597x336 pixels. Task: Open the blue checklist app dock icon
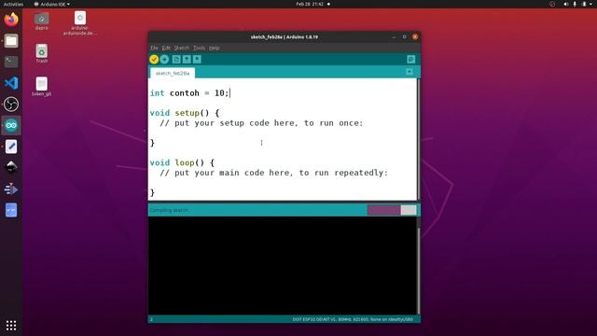11,210
